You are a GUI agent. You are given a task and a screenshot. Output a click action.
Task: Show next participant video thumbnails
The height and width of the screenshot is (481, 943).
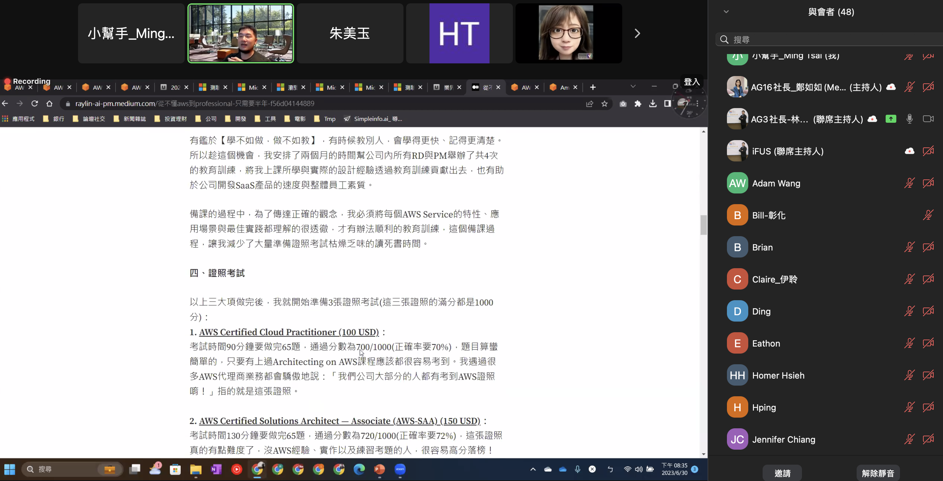point(637,33)
